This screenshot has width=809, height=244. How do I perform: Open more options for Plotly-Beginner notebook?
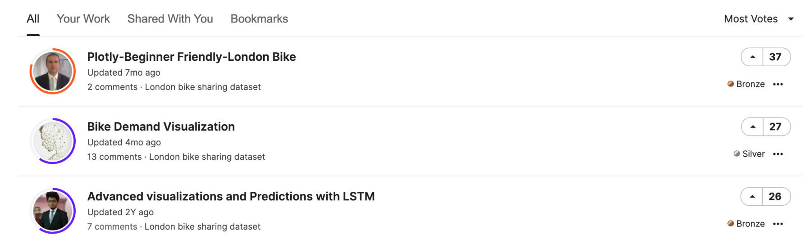(x=777, y=85)
